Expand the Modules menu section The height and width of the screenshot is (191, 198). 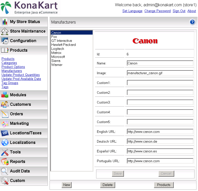pyautogui.click(x=24, y=95)
